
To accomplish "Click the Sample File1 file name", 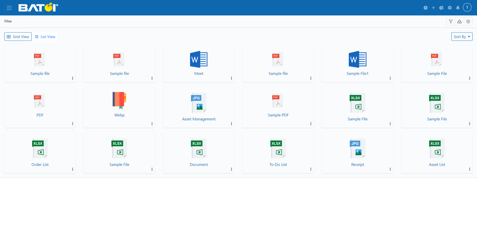I will click(x=357, y=73).
